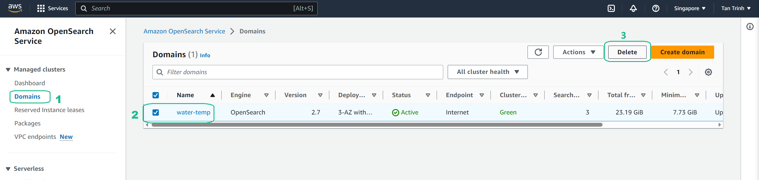
Task: Open the Domains Info link
Action: [205, 55]
